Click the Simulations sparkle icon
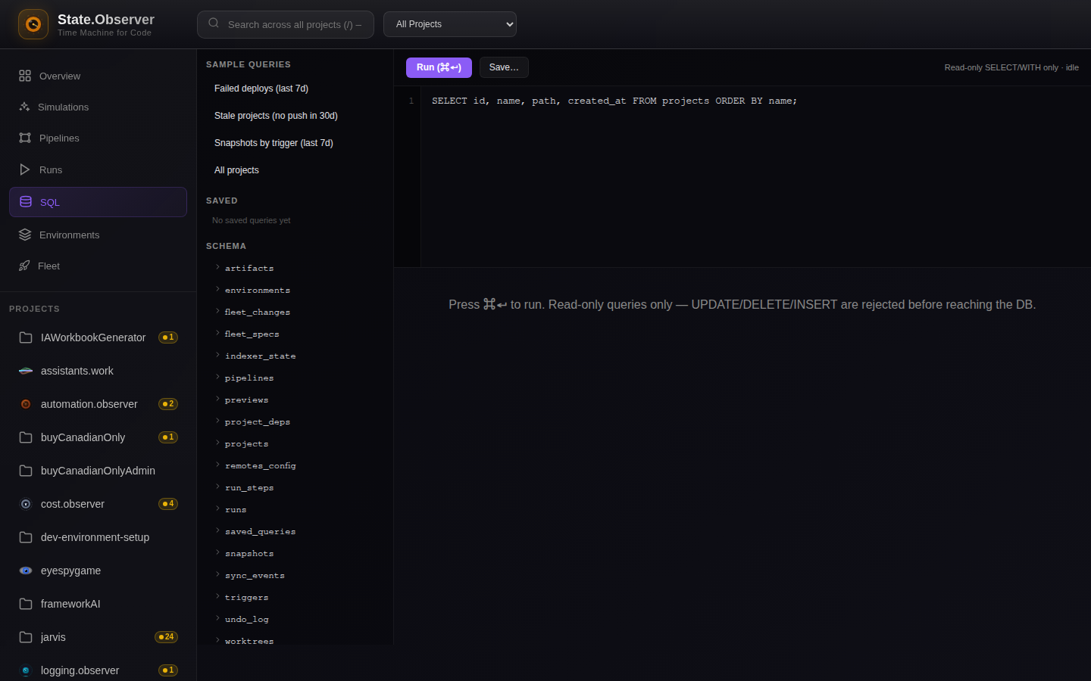1091x681 pixels. [x=24, y=107]
